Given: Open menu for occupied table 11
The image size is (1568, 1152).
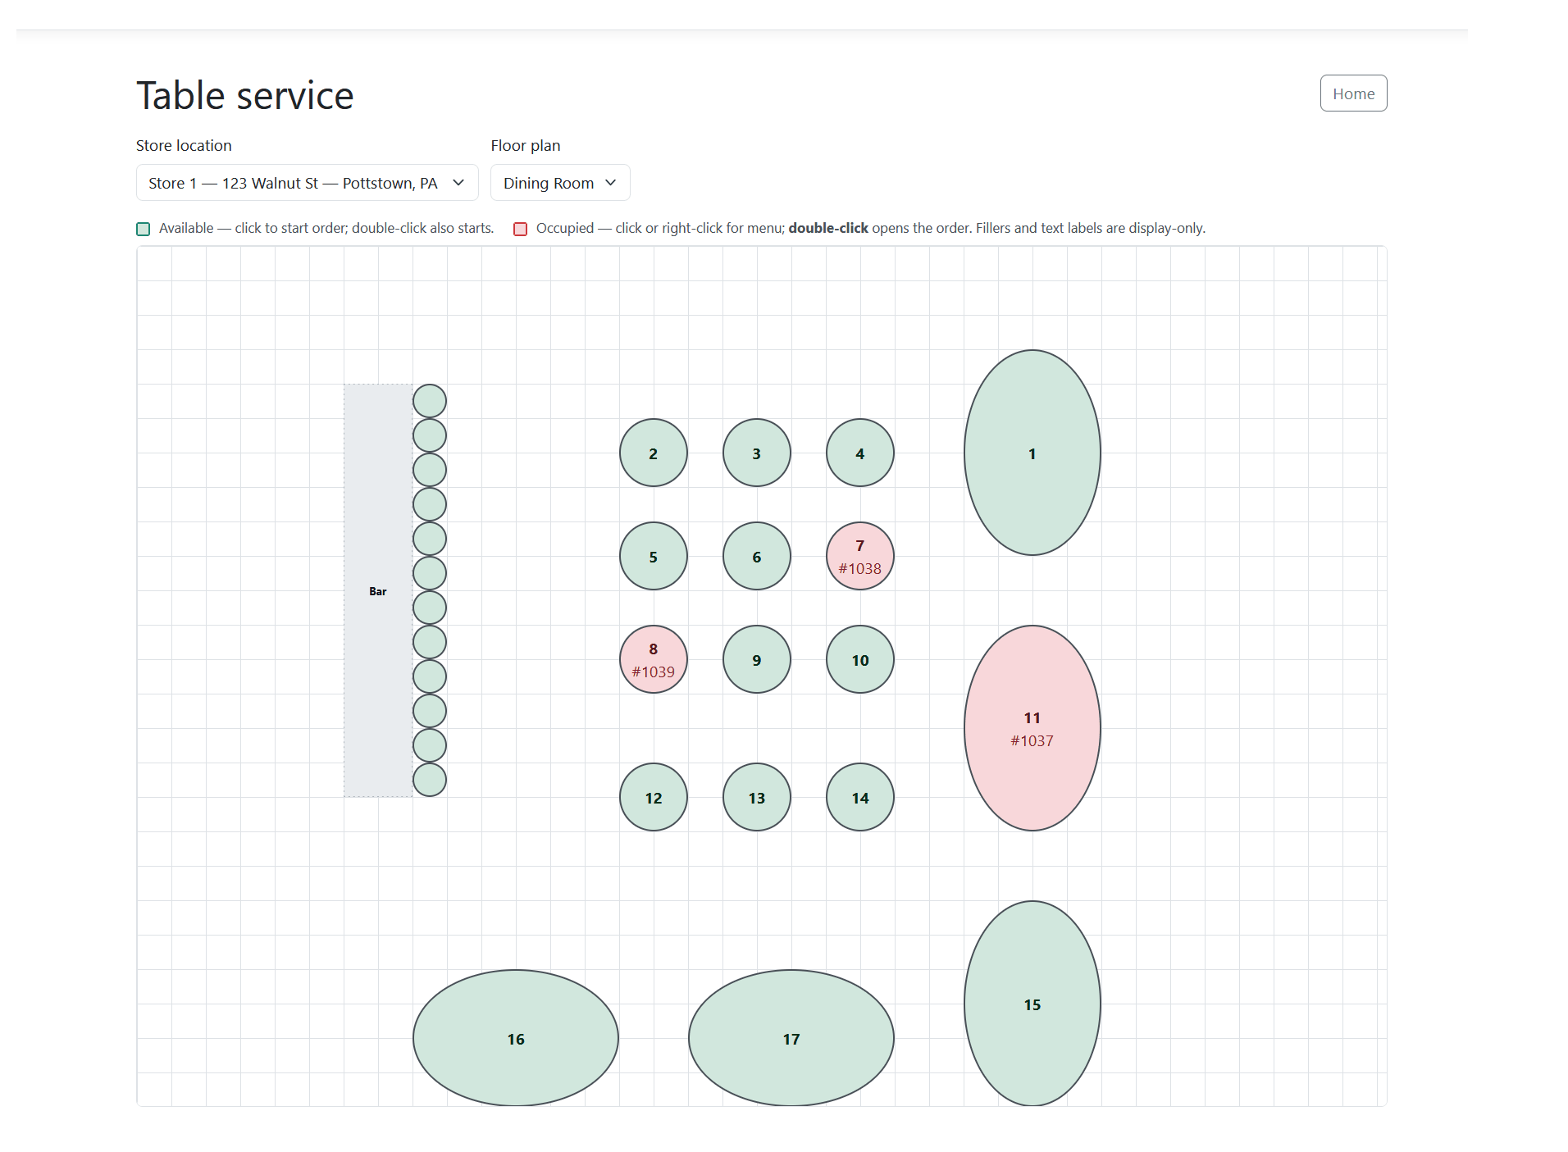Looking at the screenshot, I should coord(1032,728).
